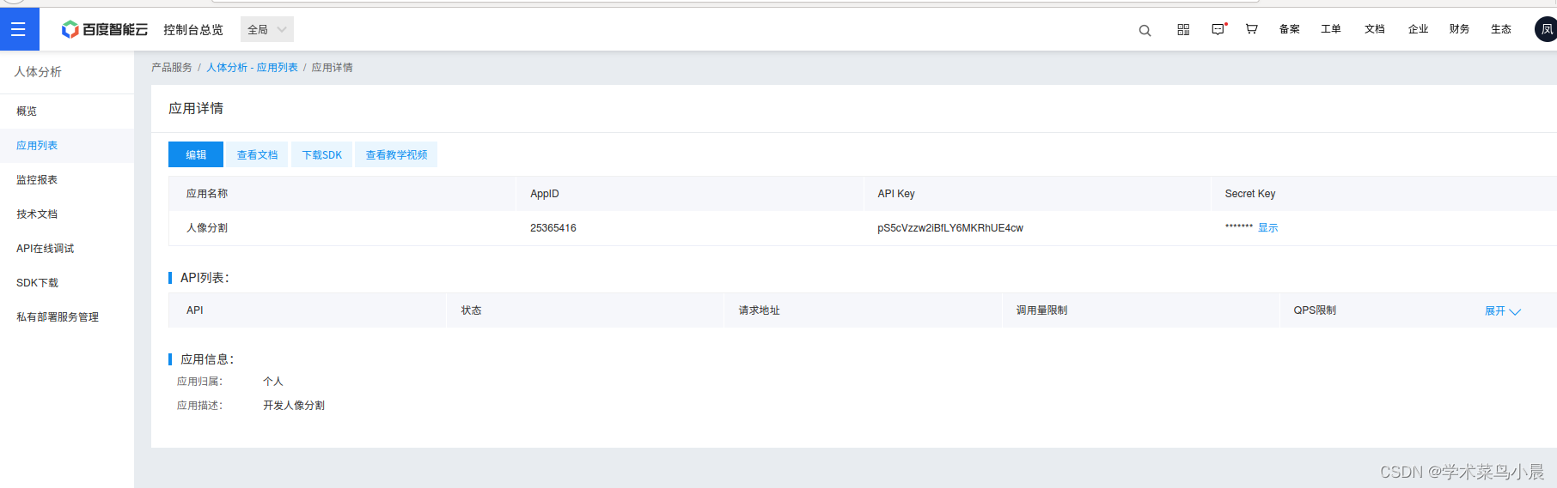Select SDK下载 in the sidebar
This screenshot has height=488, width=1557.
pos(67,283)
